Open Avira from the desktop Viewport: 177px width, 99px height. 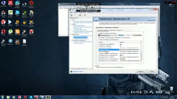click(11, 4)
